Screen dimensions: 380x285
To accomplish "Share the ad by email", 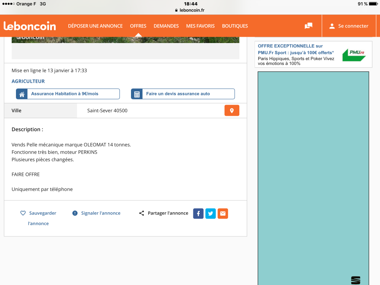I will (223, 213).
